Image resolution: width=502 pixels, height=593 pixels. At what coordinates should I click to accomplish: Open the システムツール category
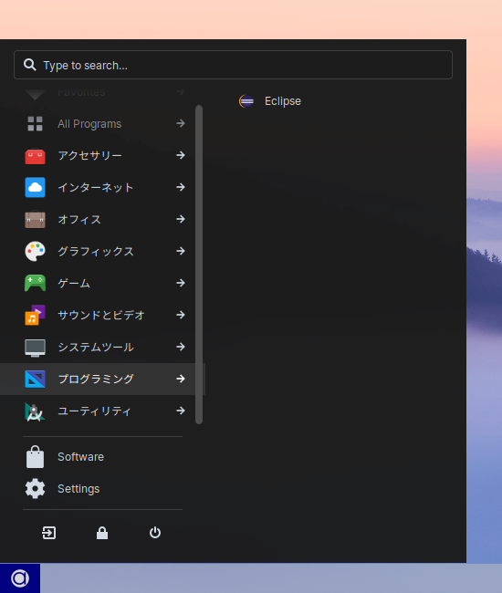[102, 348]
